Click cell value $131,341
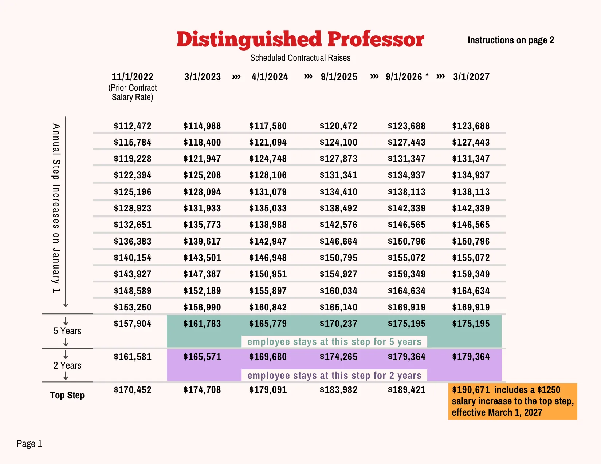 tap(339, 175)
